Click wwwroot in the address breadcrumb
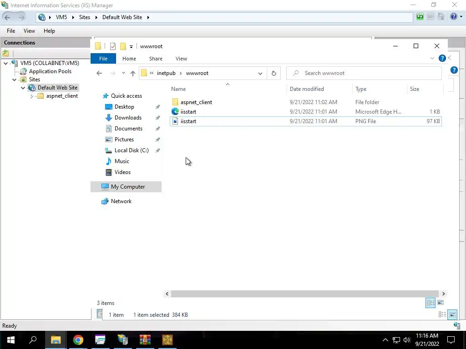The width and height of the screenshot is (466, 349). (197, 73)
